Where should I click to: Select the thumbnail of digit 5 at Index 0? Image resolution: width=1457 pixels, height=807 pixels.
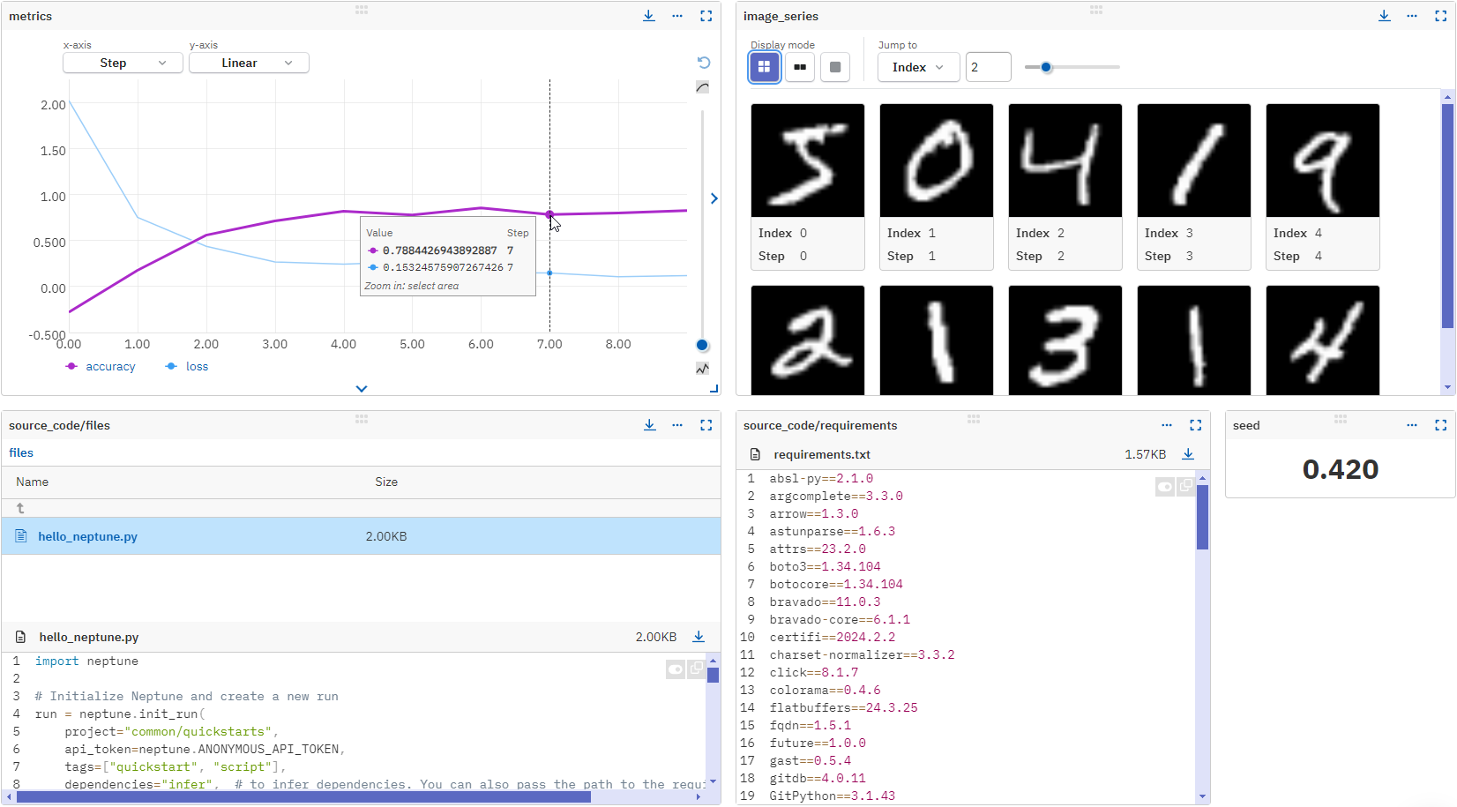point(807,160)
